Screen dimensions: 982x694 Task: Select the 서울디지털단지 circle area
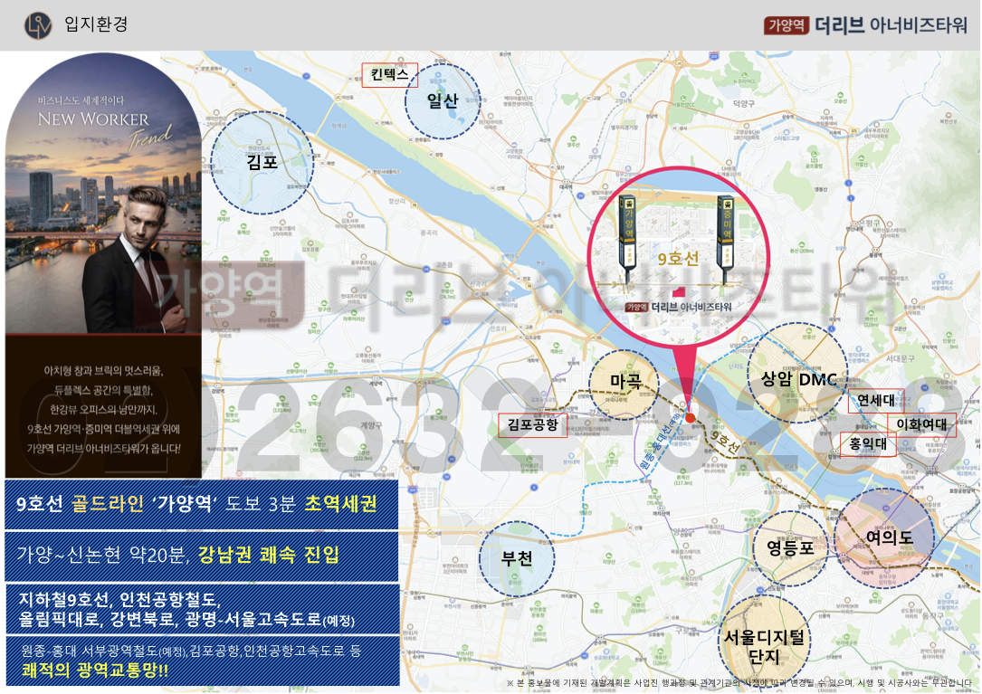pyautogui.click(x=764, y=642)
